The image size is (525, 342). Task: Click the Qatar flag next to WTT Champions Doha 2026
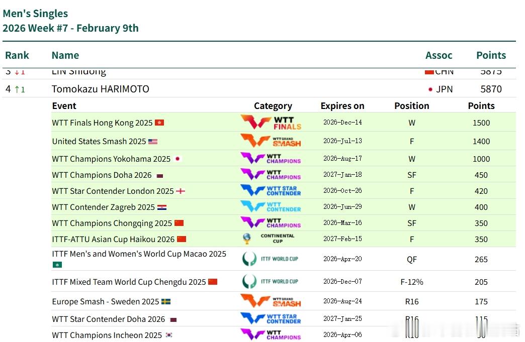coord(160,175)
